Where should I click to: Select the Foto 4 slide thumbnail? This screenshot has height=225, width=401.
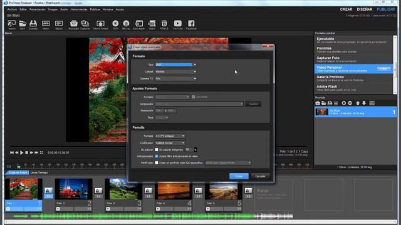point(174,189)
